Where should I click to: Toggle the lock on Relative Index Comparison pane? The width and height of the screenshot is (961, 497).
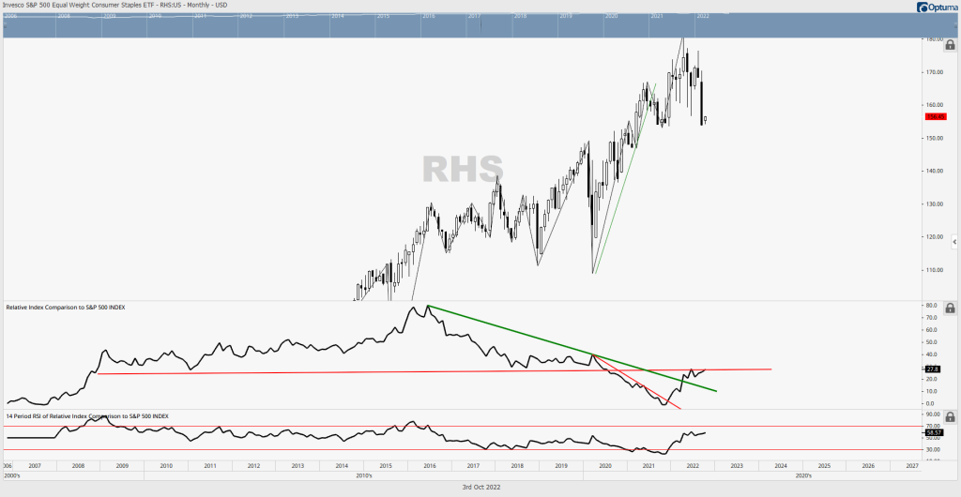950,308
